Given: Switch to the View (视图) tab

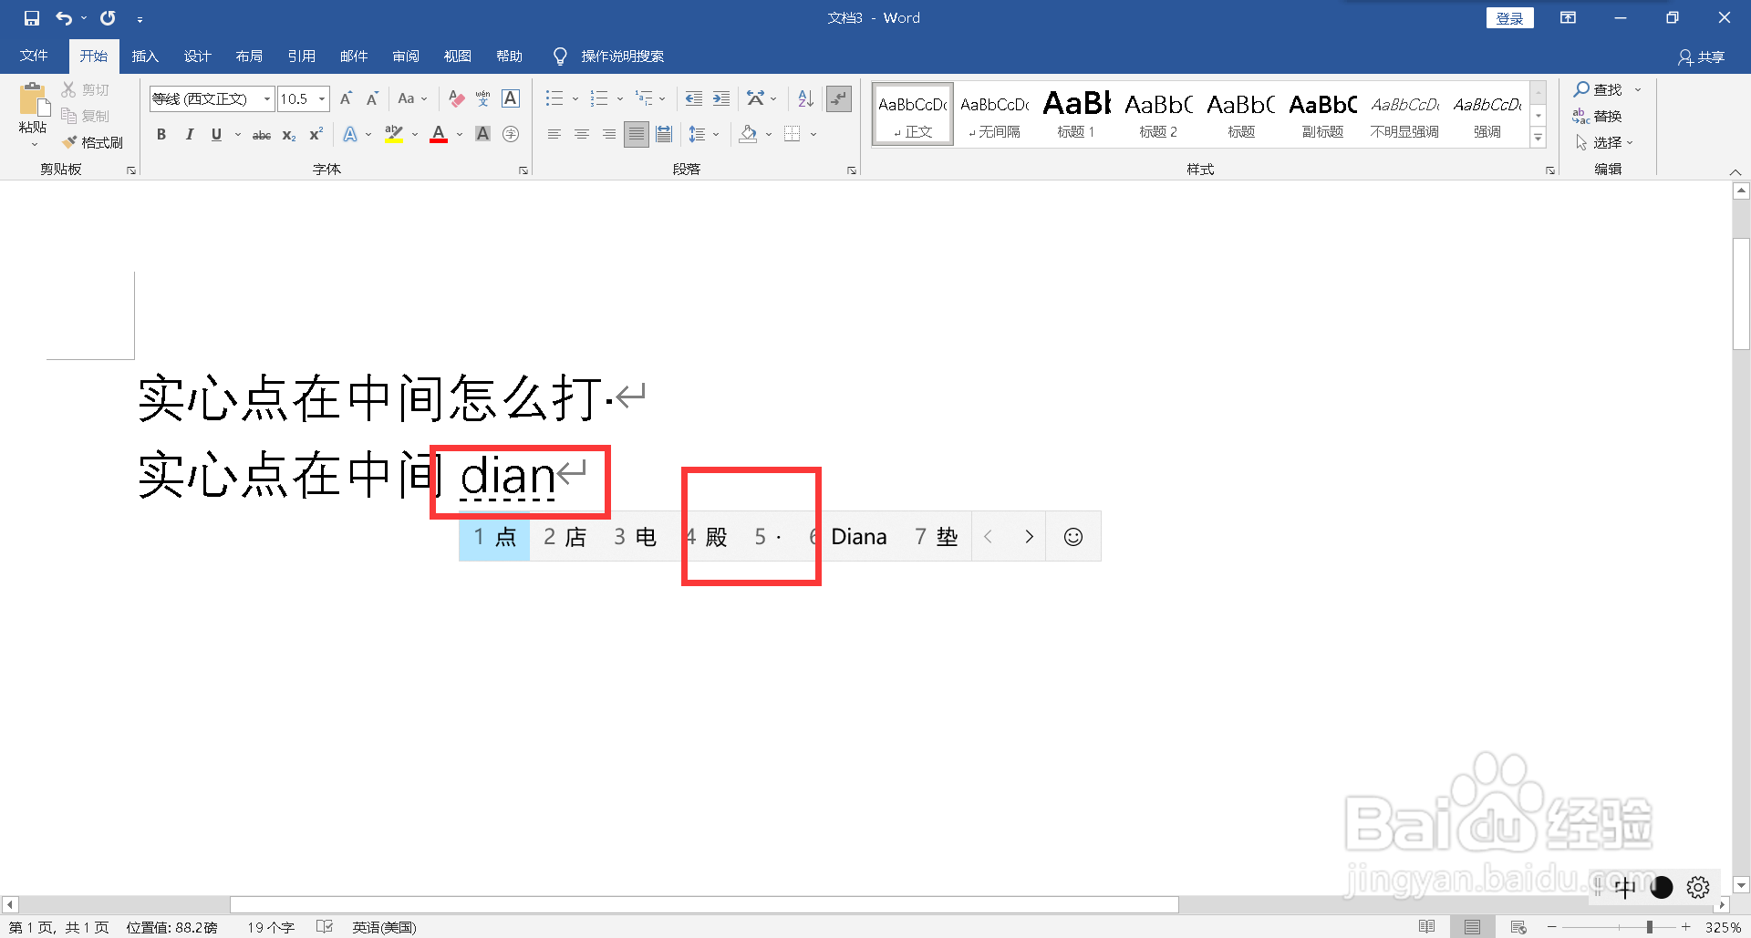Looking at the screenshot, I should (457, 57).
